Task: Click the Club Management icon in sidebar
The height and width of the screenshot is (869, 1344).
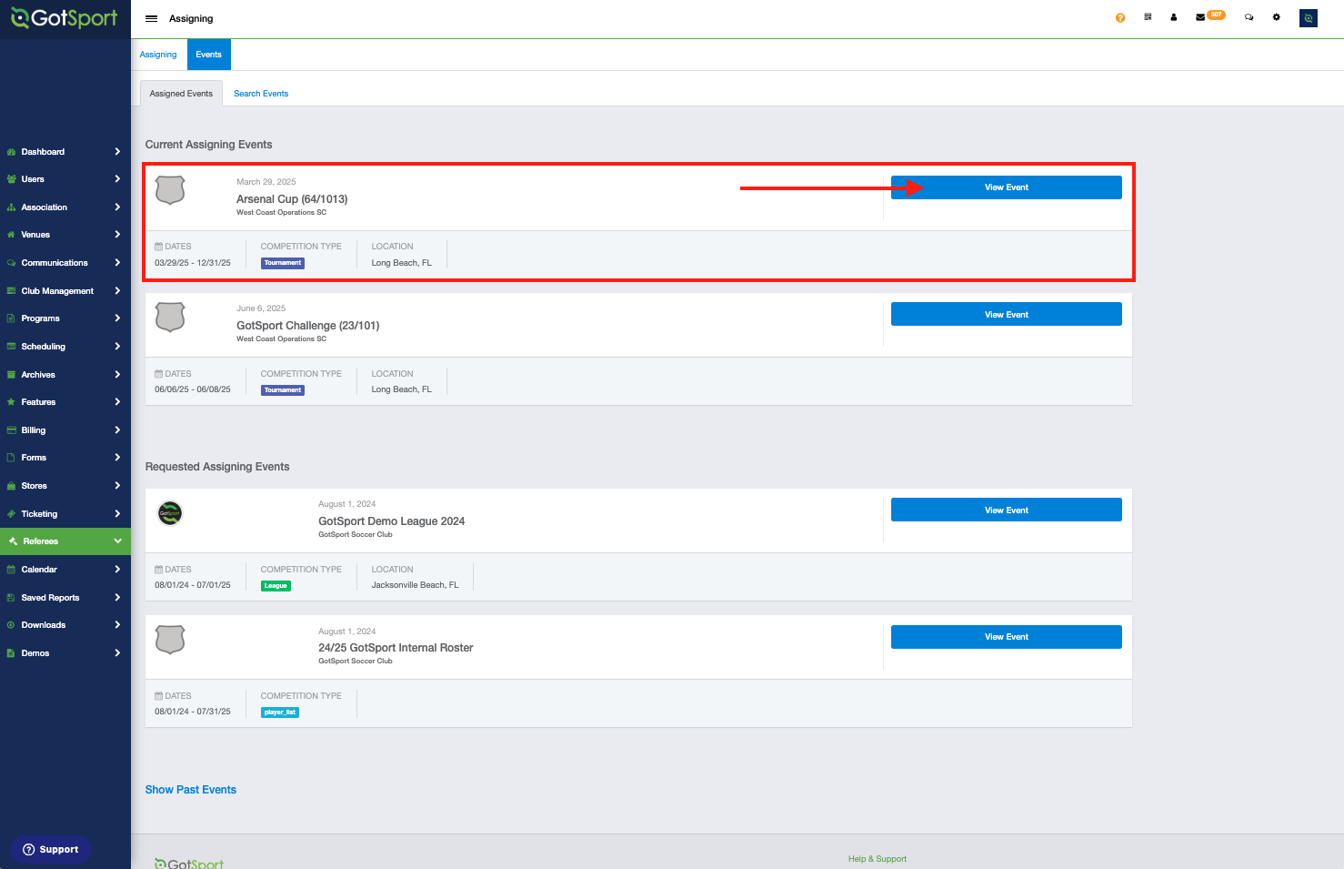Action: 11,291
